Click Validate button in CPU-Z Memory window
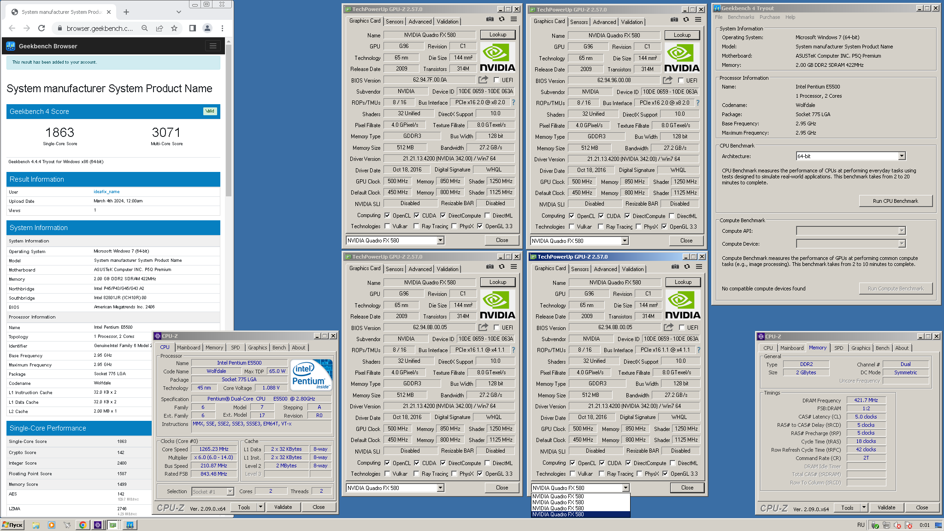Screen dimensions: 944x531 pos(886,507)
